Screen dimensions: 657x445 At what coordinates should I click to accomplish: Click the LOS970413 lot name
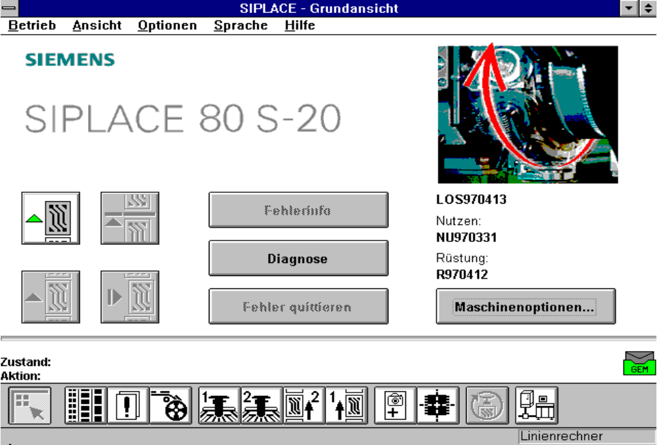click(x=471, y=199)
